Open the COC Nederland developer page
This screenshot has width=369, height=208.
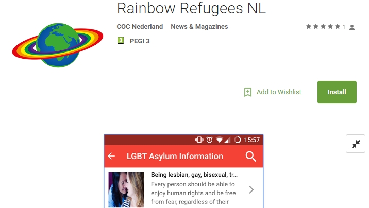tap(140, 27)
